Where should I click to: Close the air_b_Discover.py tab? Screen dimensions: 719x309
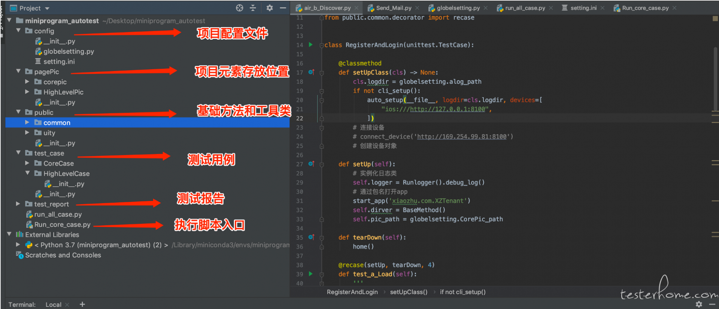pyautogui.click(x=357, y=8)
